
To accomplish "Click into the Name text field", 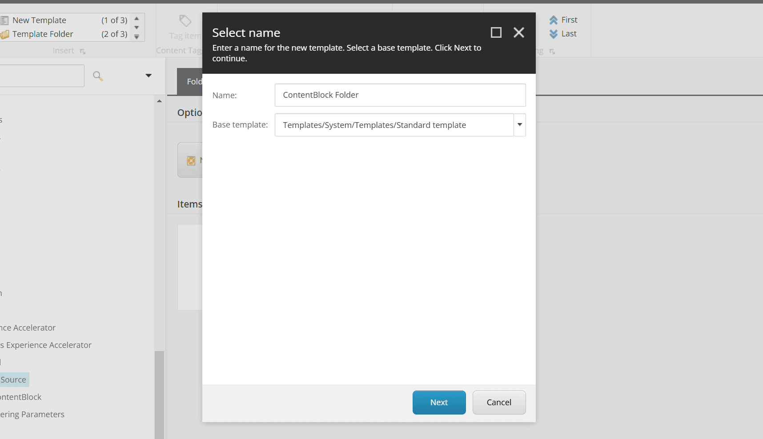I will click(400, 95).
